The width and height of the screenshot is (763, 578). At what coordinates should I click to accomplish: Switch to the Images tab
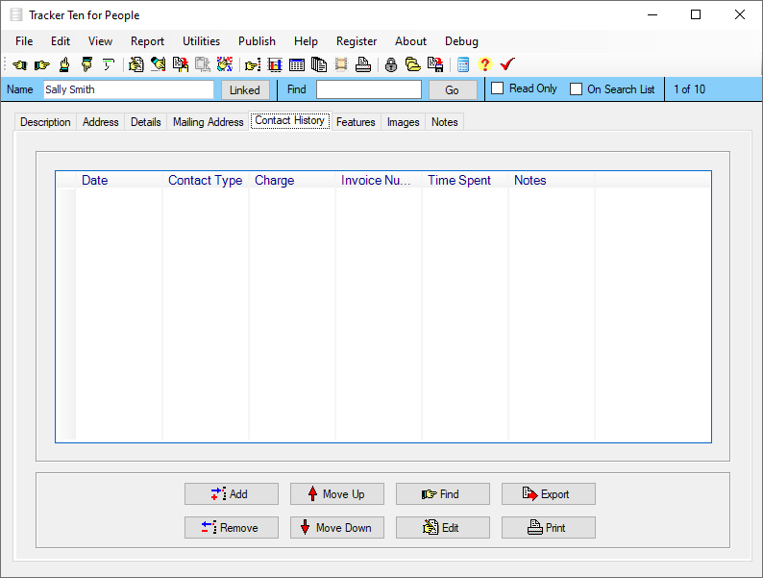(404, 122)
